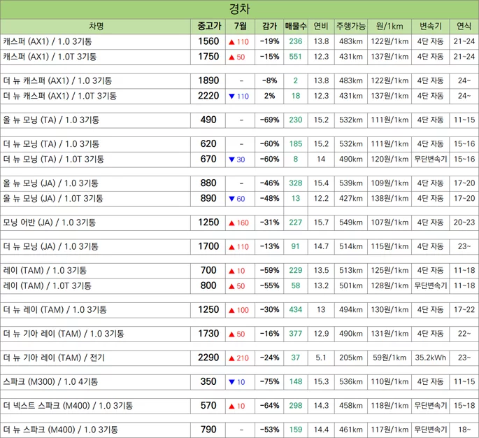Image resolution: width=479 pixels, height=438 pixels.
Task: Select row 더 뉴 기아 레이 (TAM) / 전기
Action: click(x=239, y=358)
